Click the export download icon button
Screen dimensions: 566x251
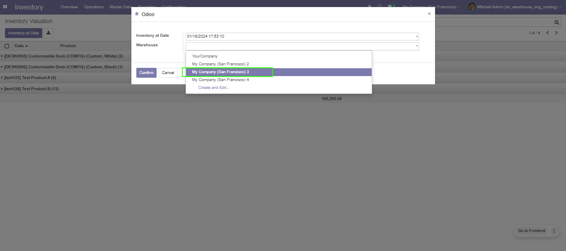coord(48,33)
